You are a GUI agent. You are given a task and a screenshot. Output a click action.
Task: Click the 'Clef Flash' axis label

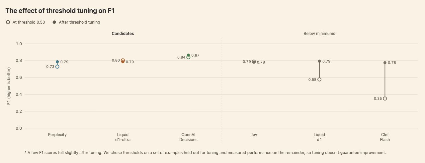point(385,137)
